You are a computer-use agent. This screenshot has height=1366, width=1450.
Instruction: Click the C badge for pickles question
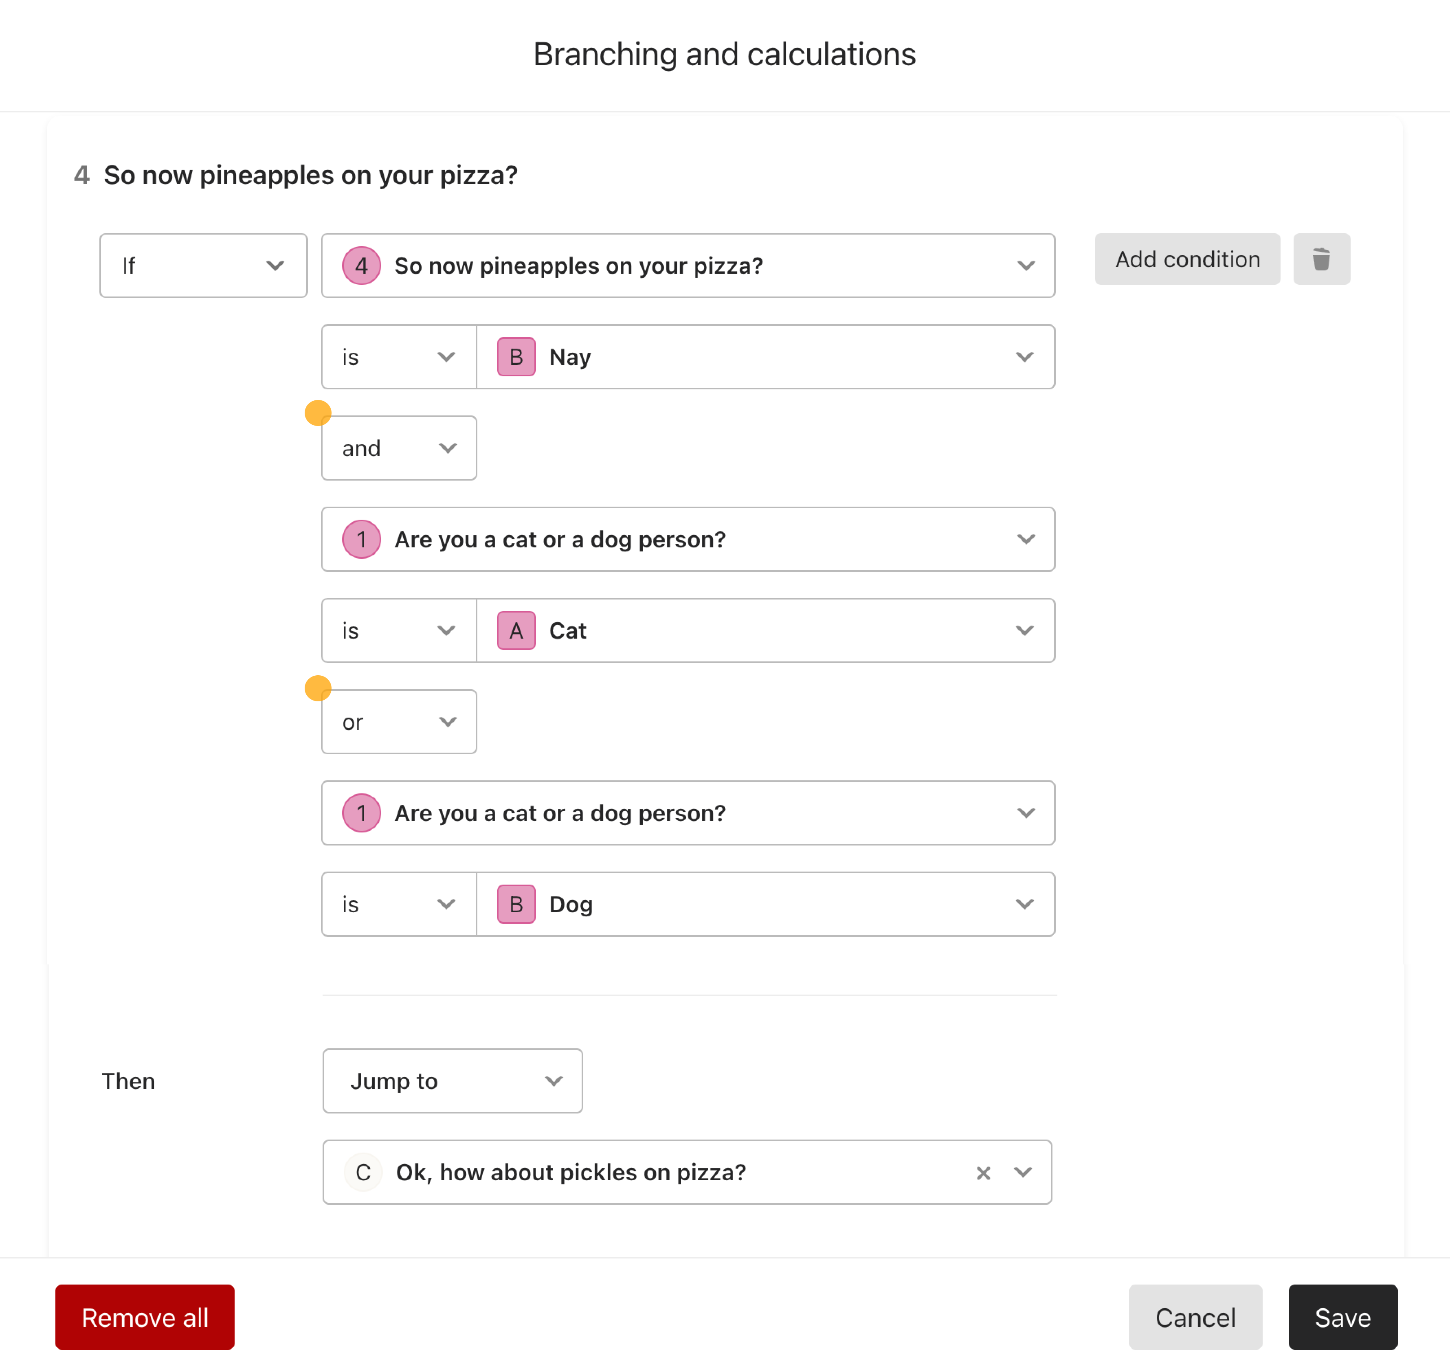point(362,1172)
